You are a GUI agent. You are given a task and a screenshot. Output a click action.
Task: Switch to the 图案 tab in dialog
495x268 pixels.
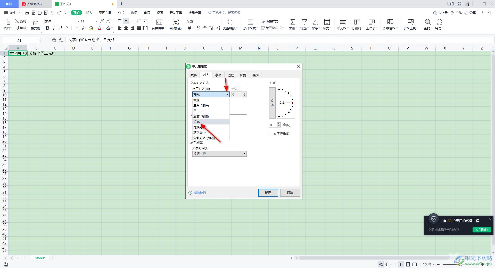click(243, 75)
